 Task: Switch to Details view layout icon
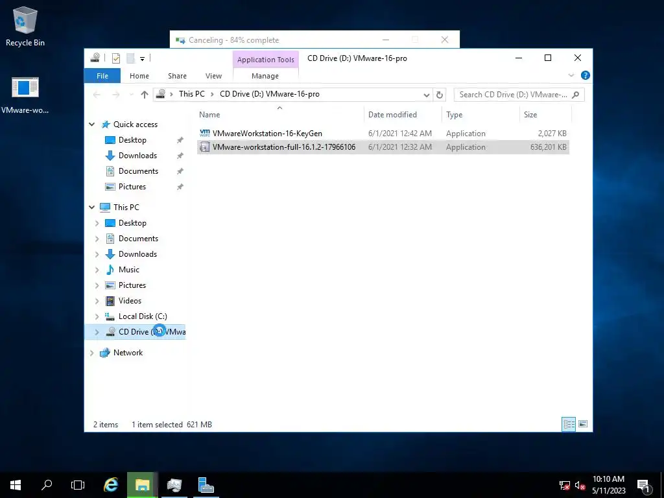(569, 424)
